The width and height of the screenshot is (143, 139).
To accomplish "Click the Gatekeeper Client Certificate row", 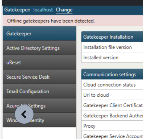I will 112,105.
